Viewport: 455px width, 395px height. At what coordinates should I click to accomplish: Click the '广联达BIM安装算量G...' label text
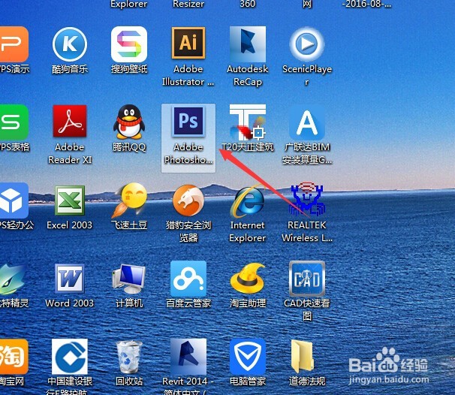tap(307, 153)
